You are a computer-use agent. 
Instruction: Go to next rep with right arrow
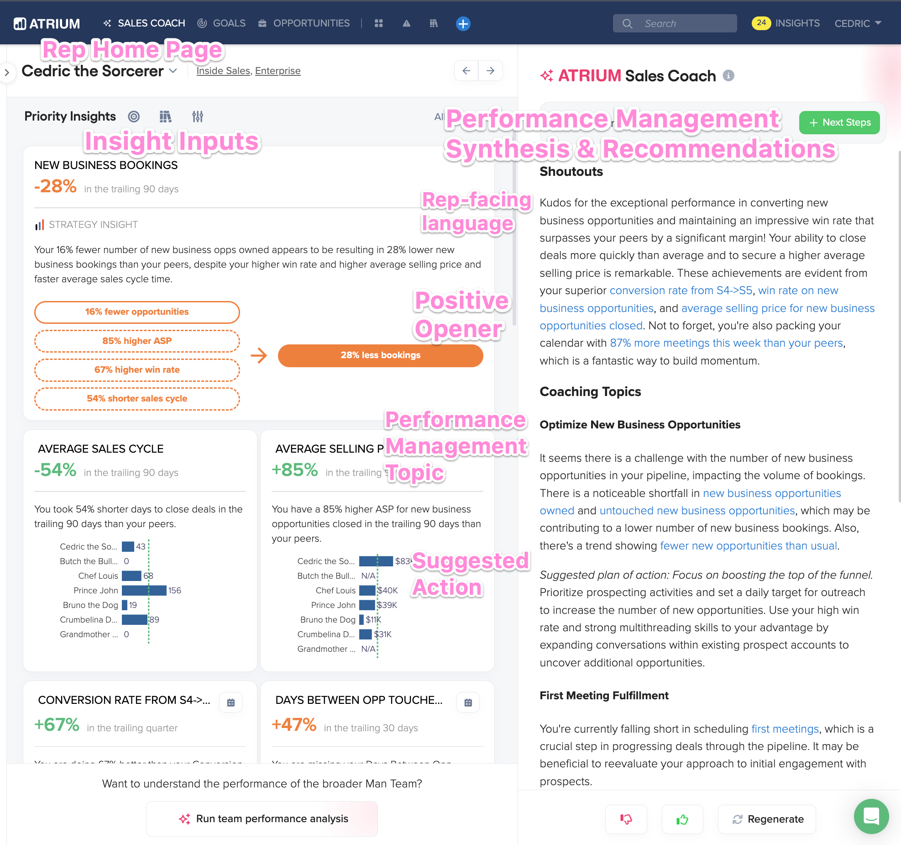click(x=491, y=71)
